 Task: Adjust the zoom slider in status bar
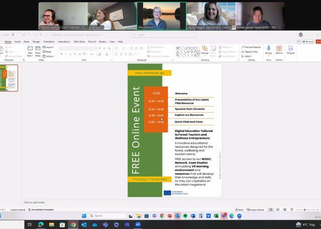pyautogui.click(x=304, y=210)
